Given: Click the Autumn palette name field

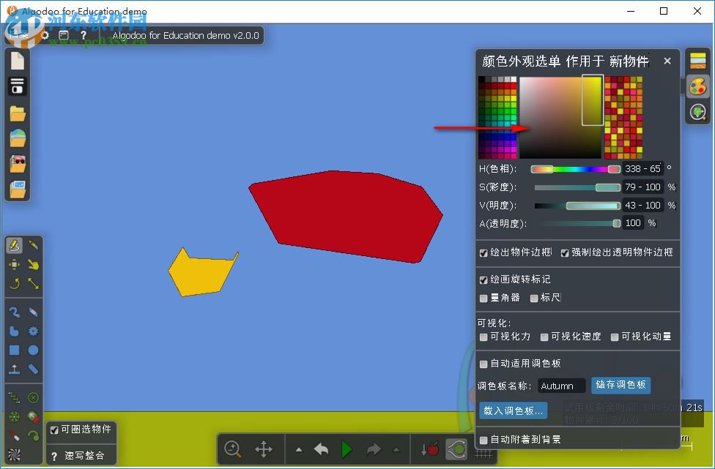Looking at the screenshot, I should point(561,386).
